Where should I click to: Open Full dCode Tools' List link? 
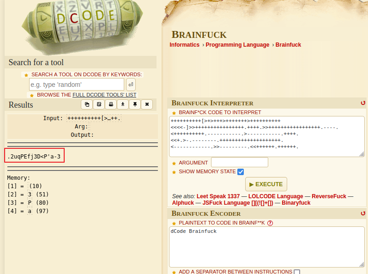[x=104, y=95]
